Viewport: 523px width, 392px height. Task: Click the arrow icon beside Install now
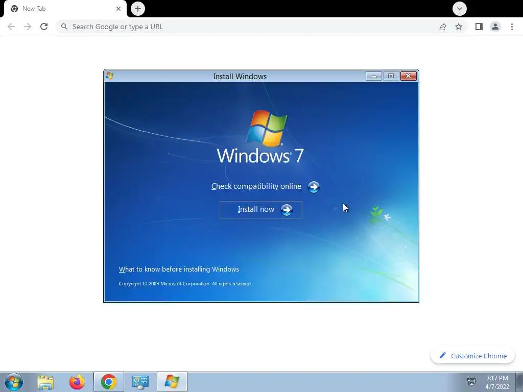(x=287, y=210)
